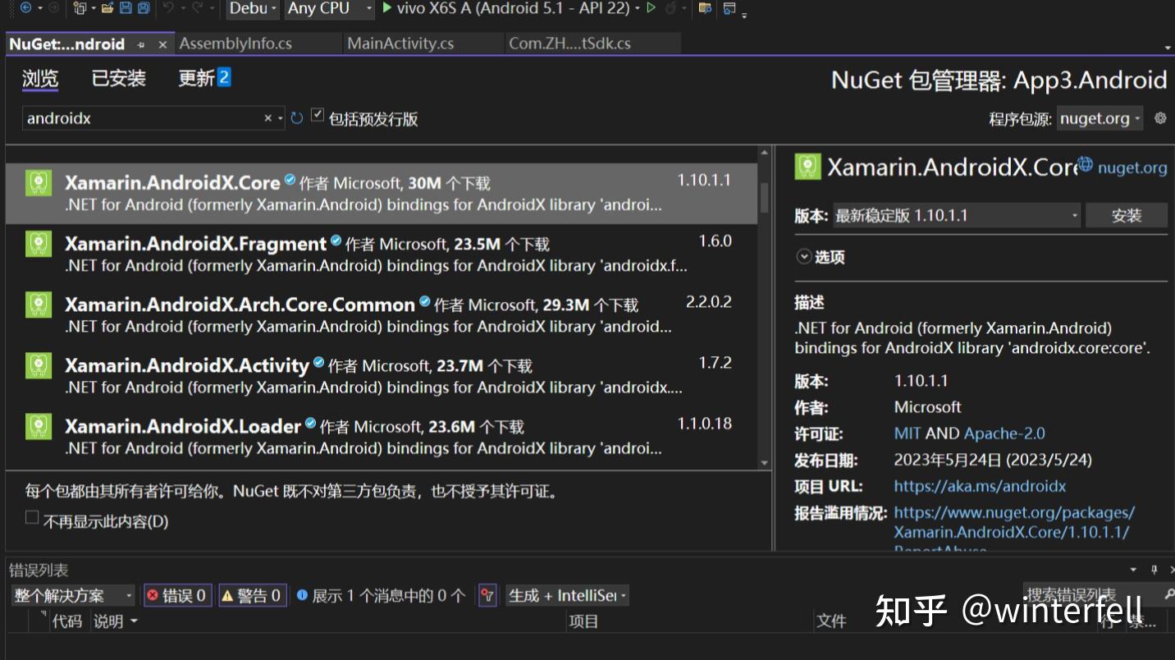Viewport: 1175px width, 660px height.
Task: Click the Xamarin.AndroidX.Arch.Core.Common package icon
Action: (39, 305)
